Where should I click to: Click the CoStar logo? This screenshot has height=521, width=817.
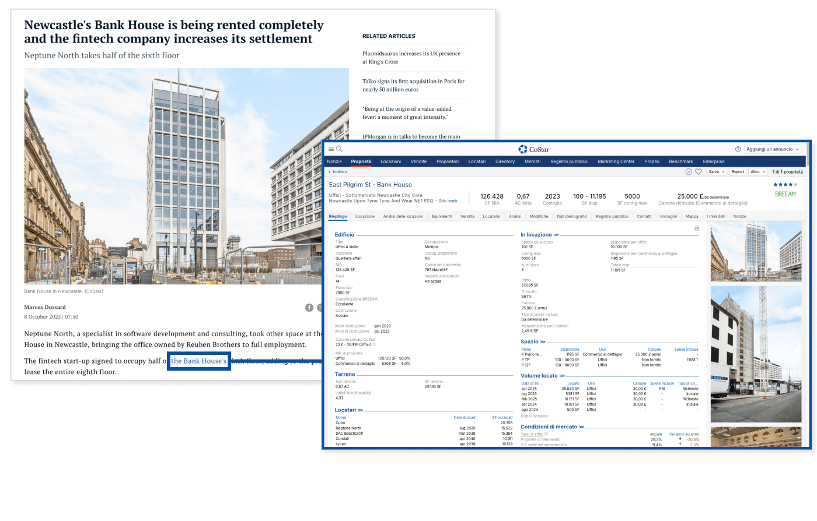tap(534, 149)
